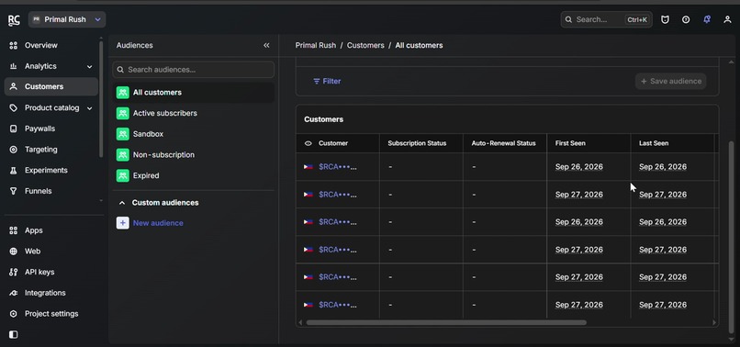The width and height of the screenshot is (740, 347).
Task: Click the Save audience button
Action: tap(670, 81)
